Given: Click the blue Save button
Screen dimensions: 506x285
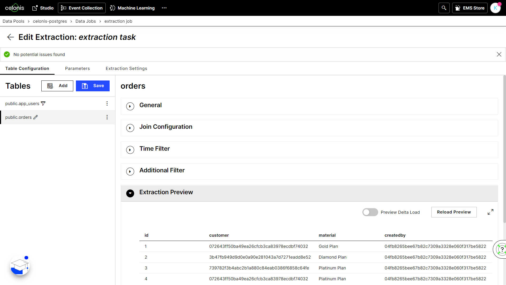Looking at the screenshot, I should click(x=93, y=86).
